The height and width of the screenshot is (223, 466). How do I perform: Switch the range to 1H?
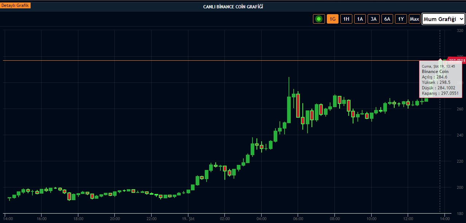tap(346, 19)
